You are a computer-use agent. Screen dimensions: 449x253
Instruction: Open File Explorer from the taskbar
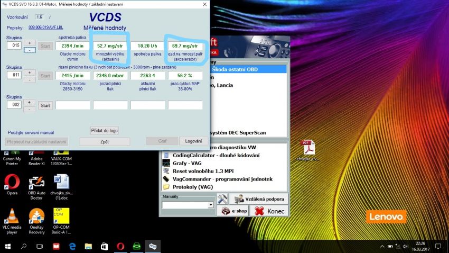88,246
